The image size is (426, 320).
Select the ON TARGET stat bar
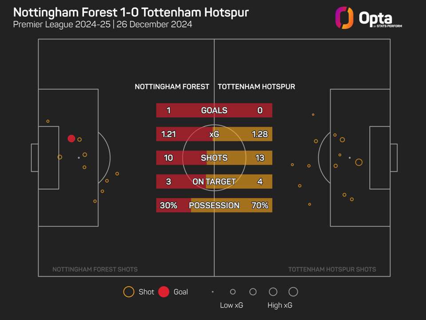pos(214,181)
